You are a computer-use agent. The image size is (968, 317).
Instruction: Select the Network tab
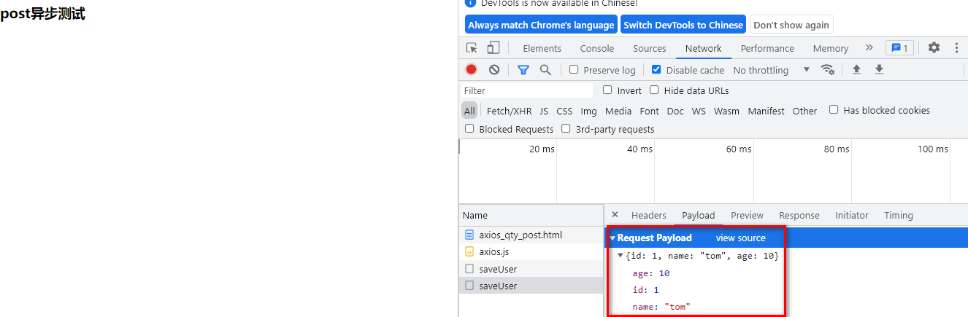703,48
